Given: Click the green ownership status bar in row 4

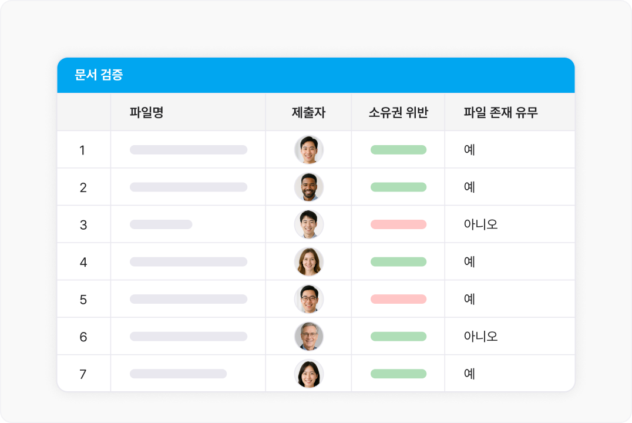Looking at the screenshot, I should point(398,261).
